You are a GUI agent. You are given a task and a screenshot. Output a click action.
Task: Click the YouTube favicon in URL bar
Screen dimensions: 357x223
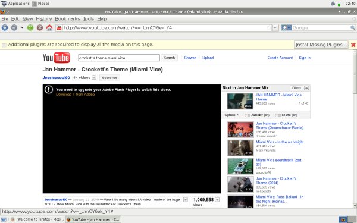point(59,28)
